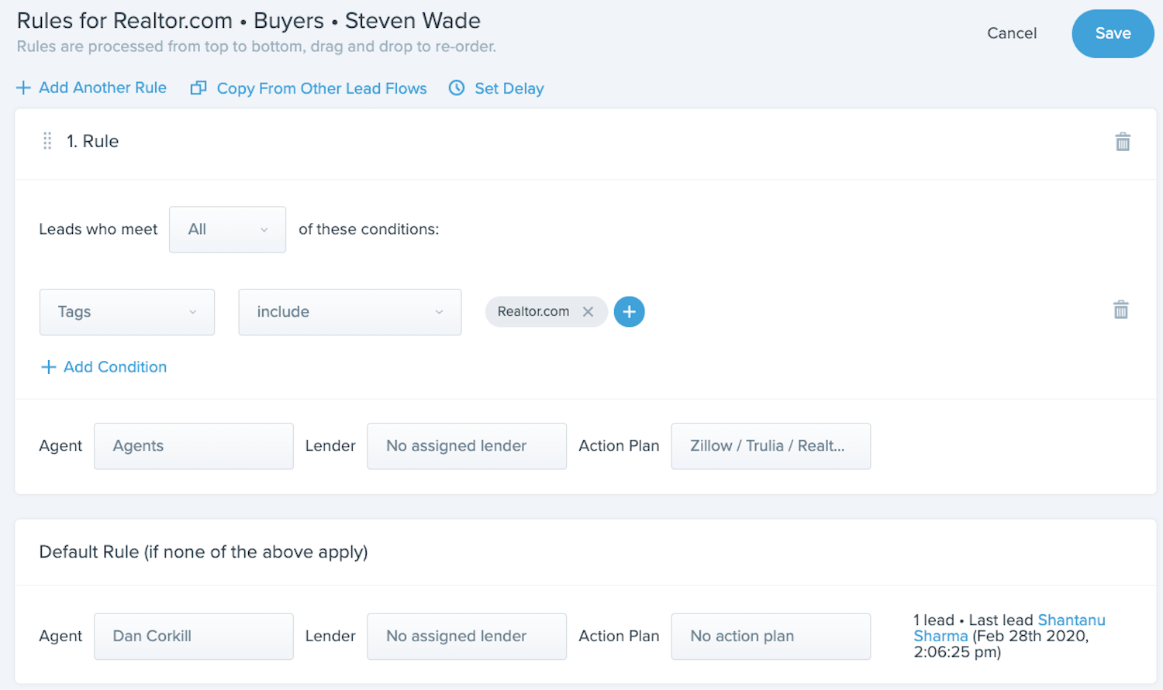
Task: Open the Shantanu Sharma lead link
Action: 1009,628
